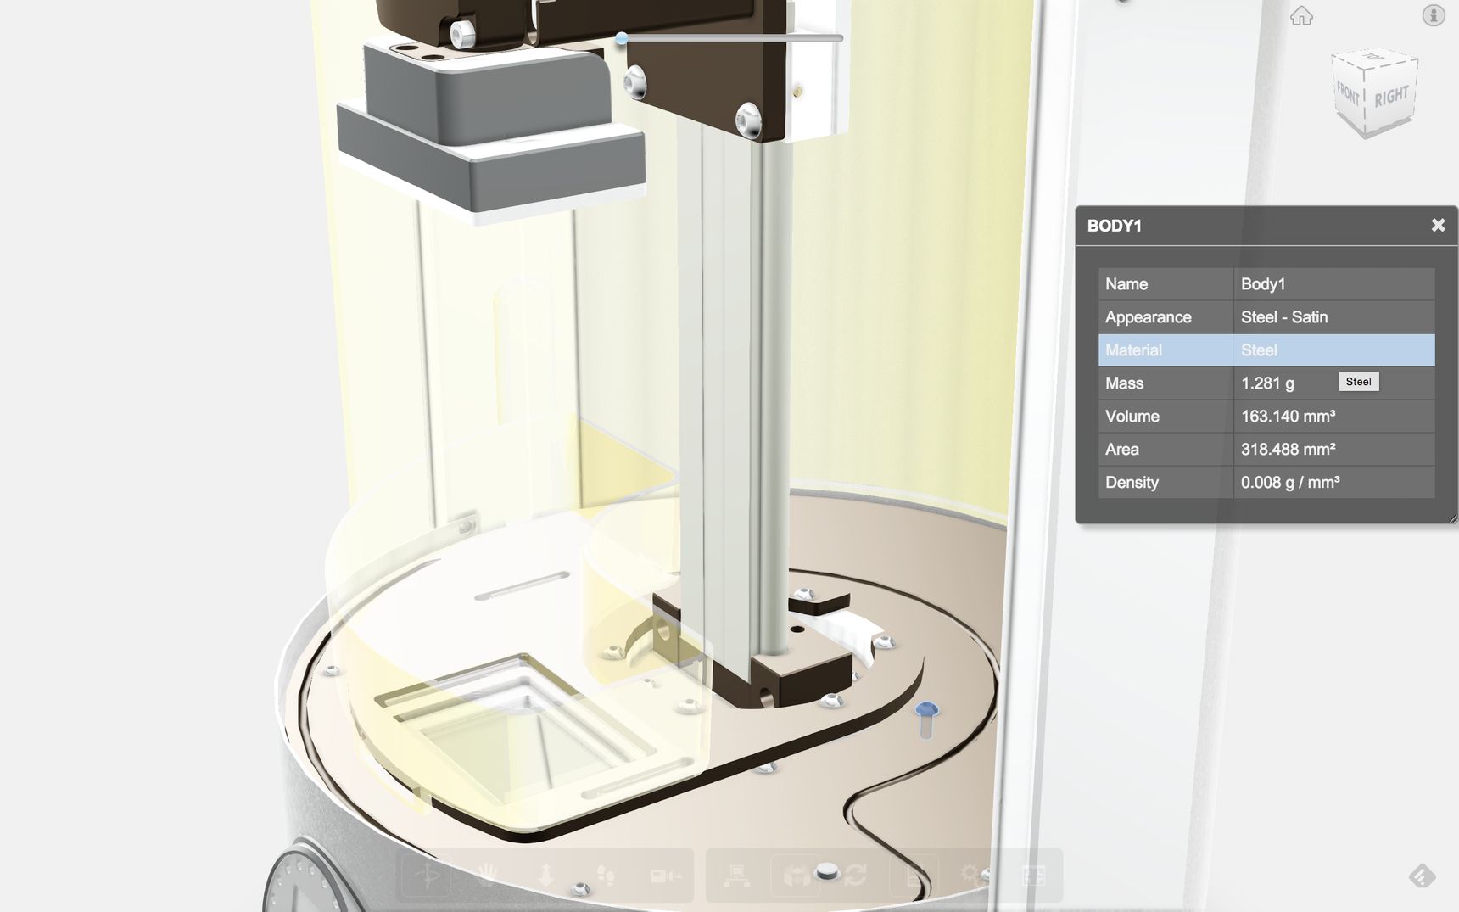Screen dimensions: 1459x912
Task: Close the BODY1 properties panel
Action: click(1438, 225)
